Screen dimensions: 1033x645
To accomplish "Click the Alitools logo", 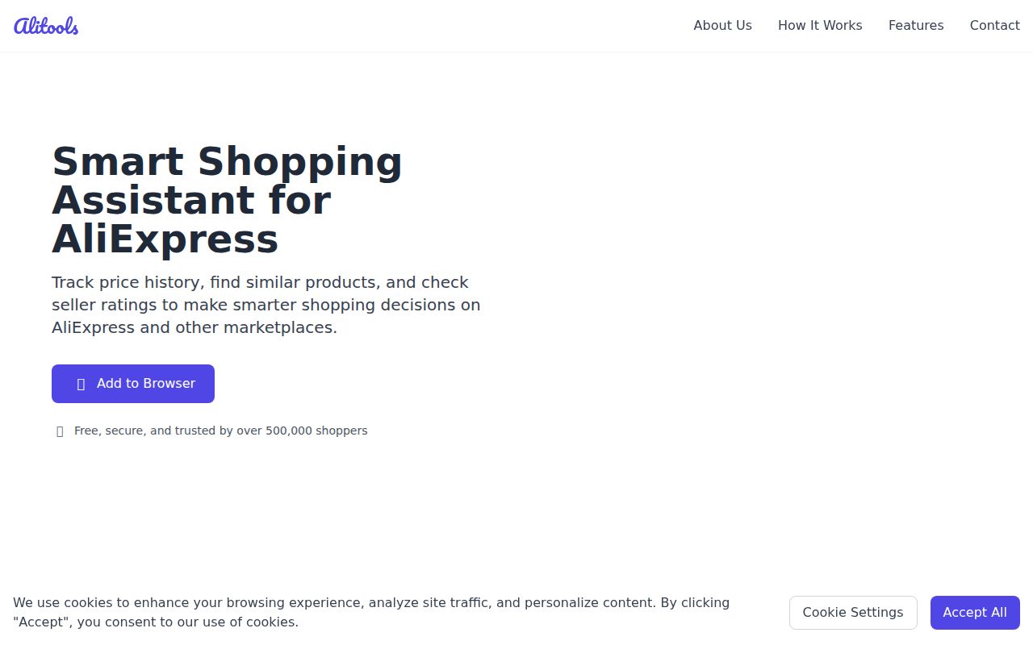I will 46,26.
